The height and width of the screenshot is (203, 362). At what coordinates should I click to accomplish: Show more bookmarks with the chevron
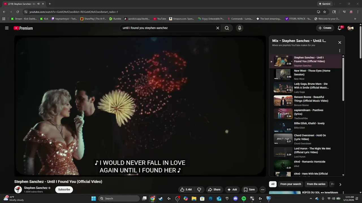click(355, 19)
